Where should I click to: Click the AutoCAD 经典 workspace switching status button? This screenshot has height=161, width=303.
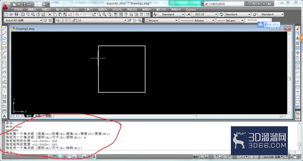[272, 157]
